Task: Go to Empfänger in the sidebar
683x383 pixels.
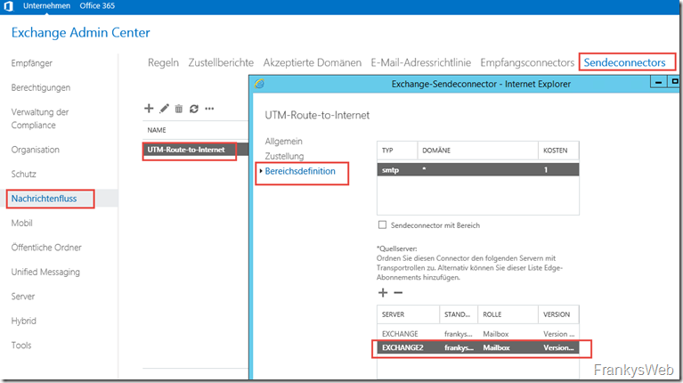Action: click(31, 64)
